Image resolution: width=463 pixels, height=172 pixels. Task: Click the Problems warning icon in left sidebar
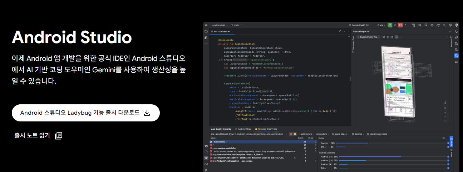click(206, 152)
